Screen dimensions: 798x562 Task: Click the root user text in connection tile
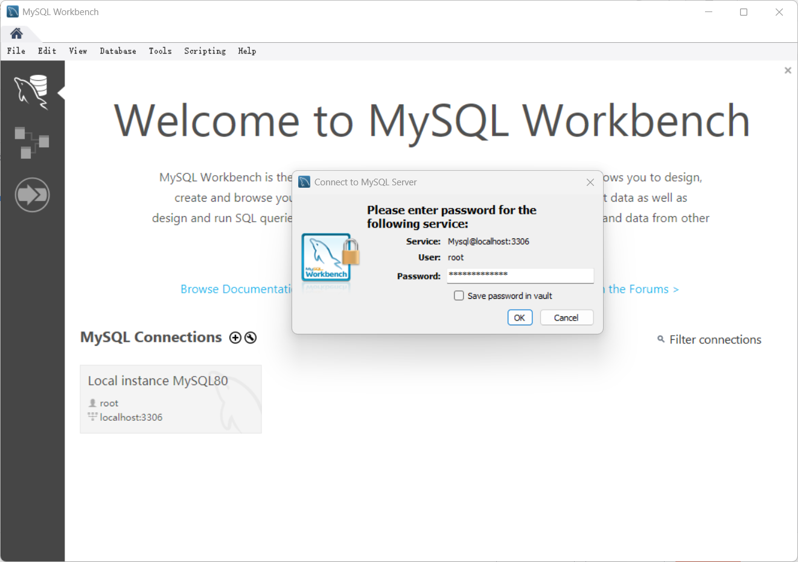(109, 403)
